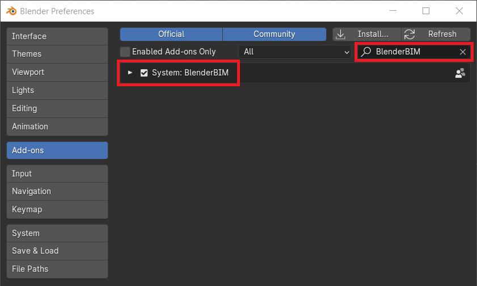The image size is (477, 286).
Task: Click the Blender logo in title bar
Action: click(11, 11)
